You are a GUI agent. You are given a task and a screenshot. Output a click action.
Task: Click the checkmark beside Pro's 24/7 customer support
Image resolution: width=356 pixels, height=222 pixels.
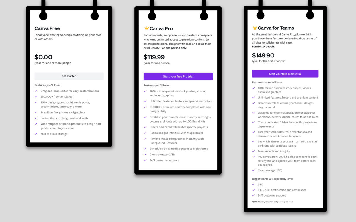click(x=145, y=160)
